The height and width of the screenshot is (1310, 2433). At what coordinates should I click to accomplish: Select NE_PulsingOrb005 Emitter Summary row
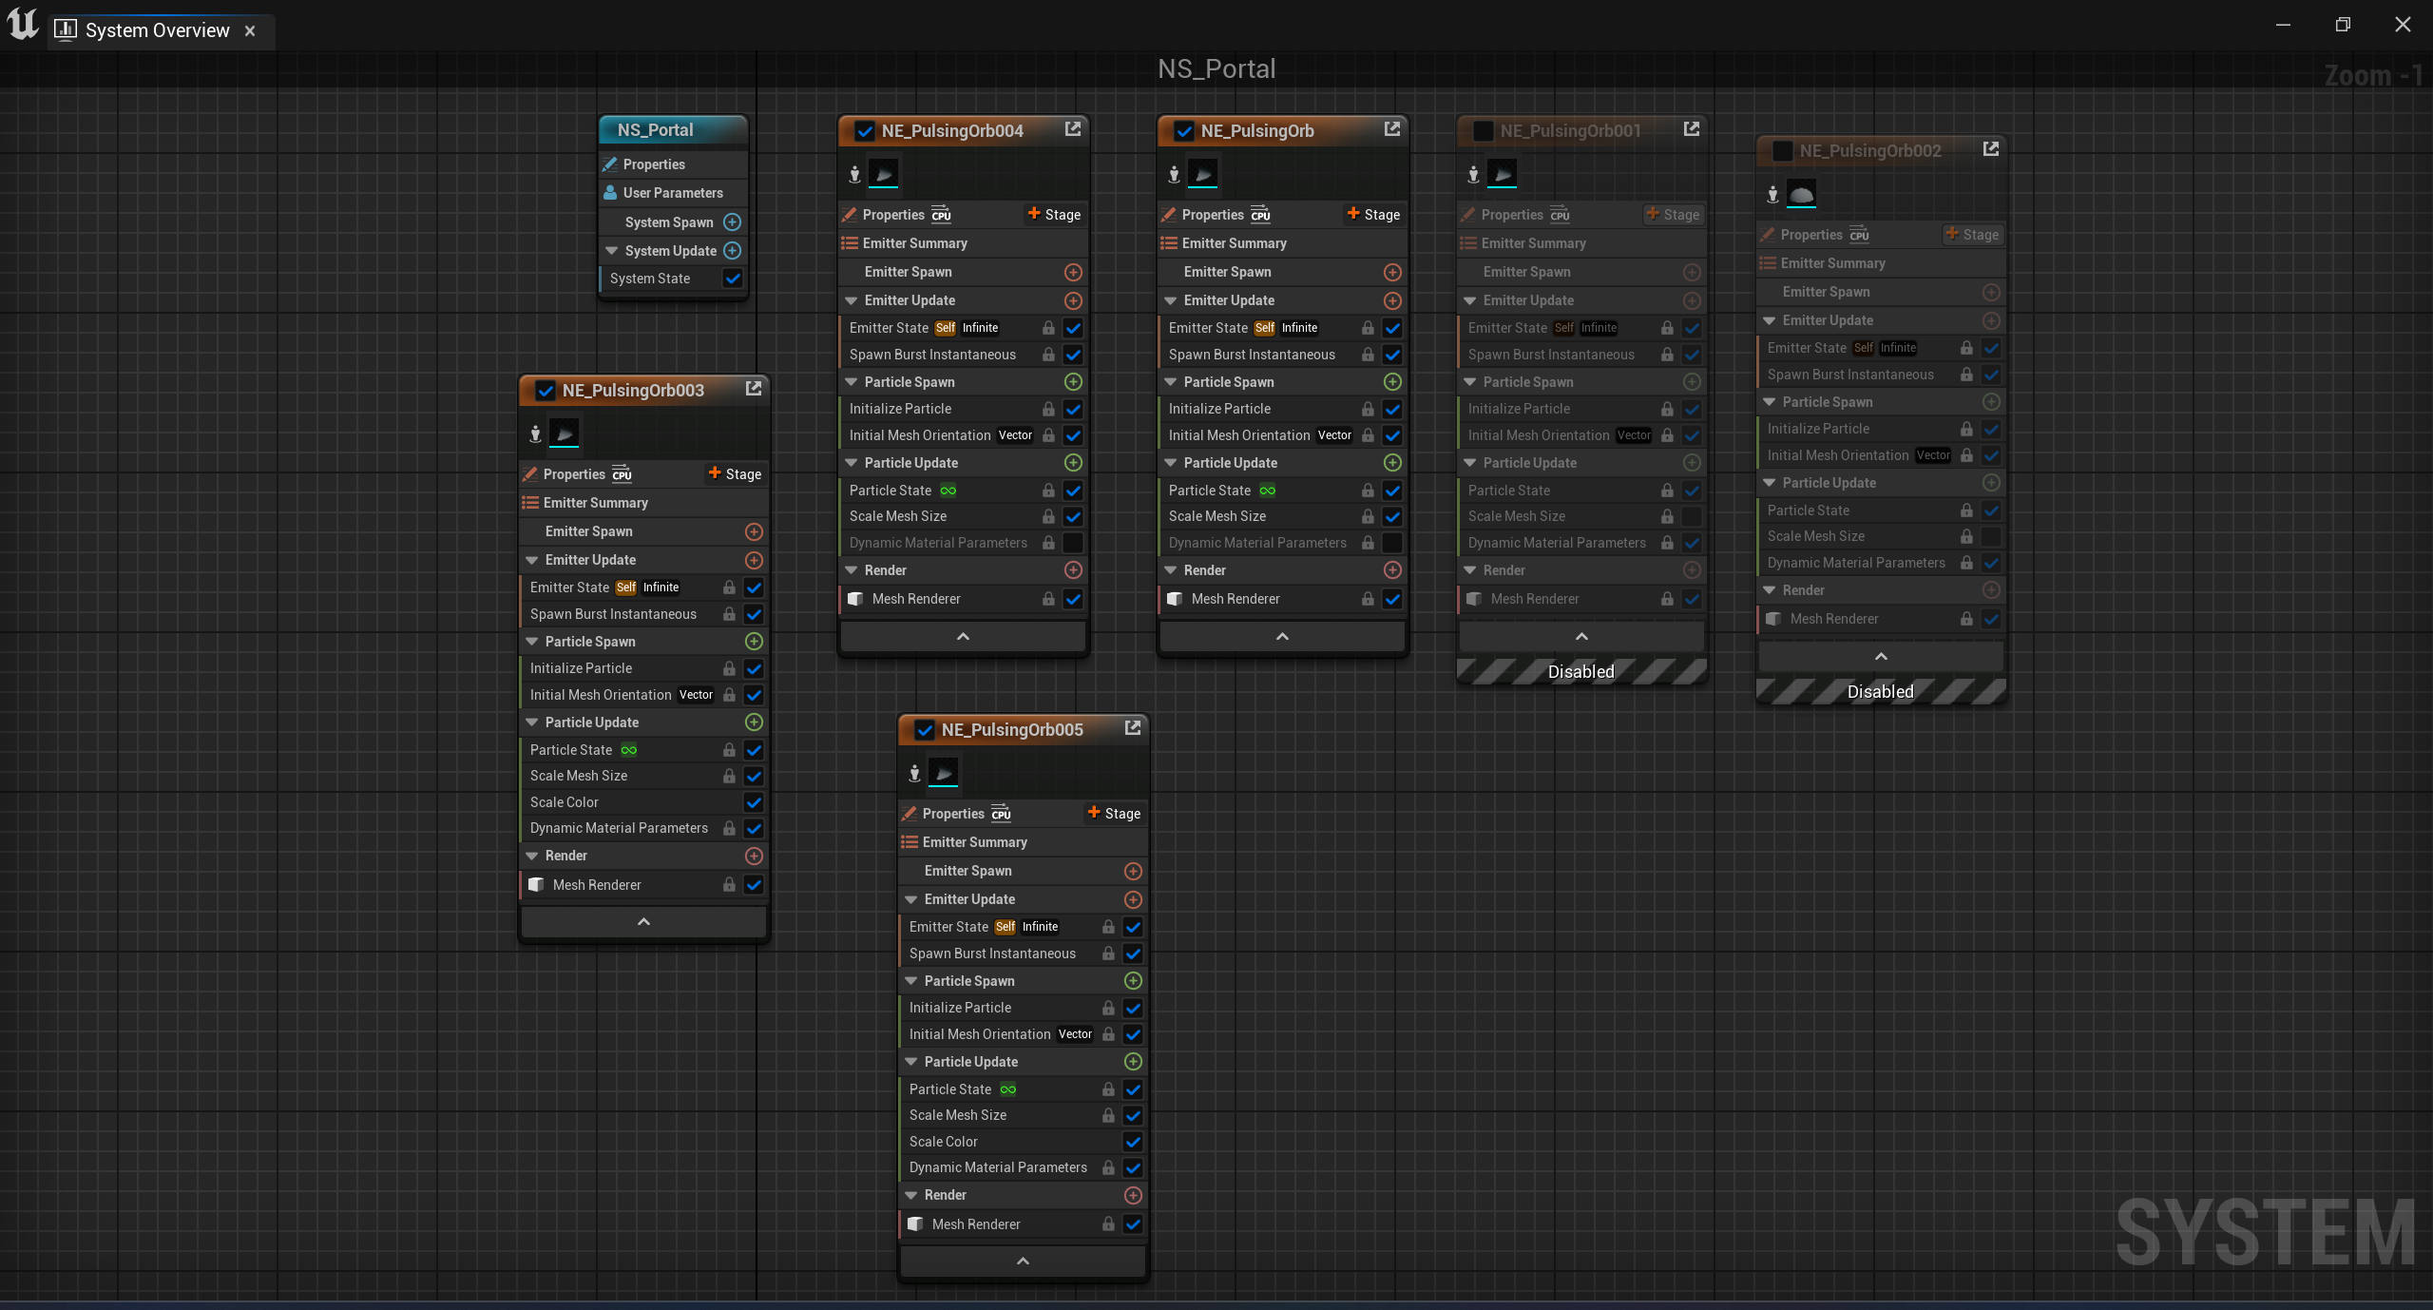1023,842
